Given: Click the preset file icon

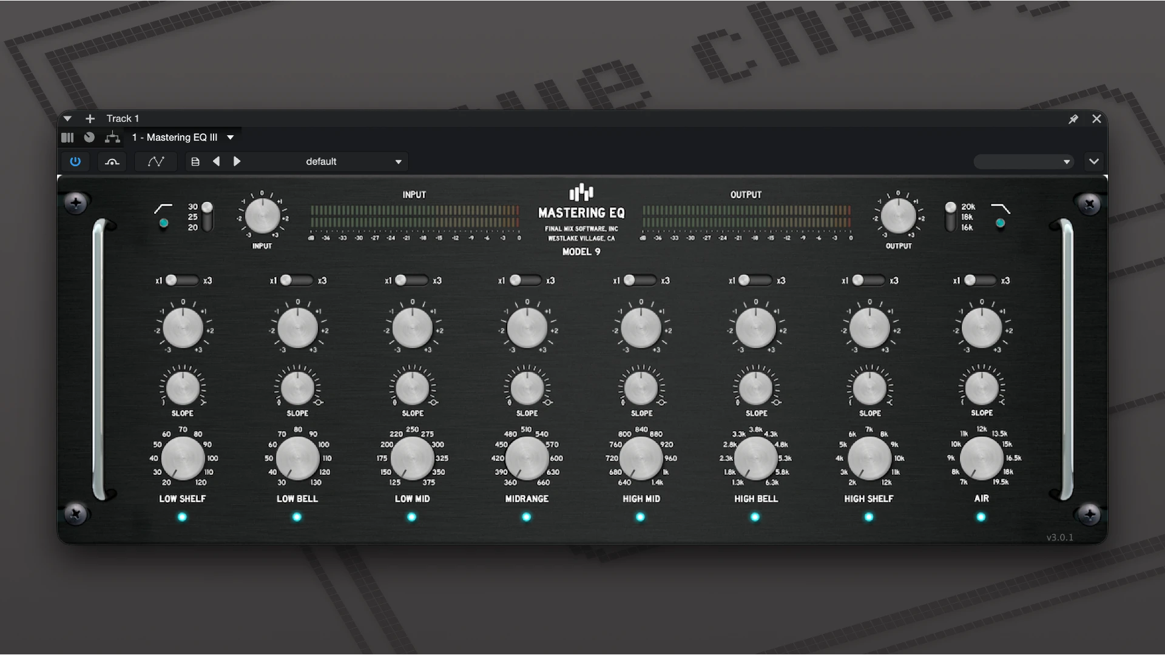Looking at the screenshot, I should click(195, 161).
